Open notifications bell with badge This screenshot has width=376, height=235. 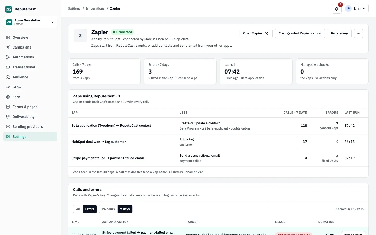337,9
